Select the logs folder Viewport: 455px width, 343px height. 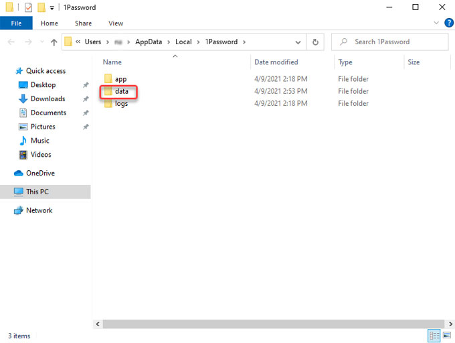[x=121, y=103]
